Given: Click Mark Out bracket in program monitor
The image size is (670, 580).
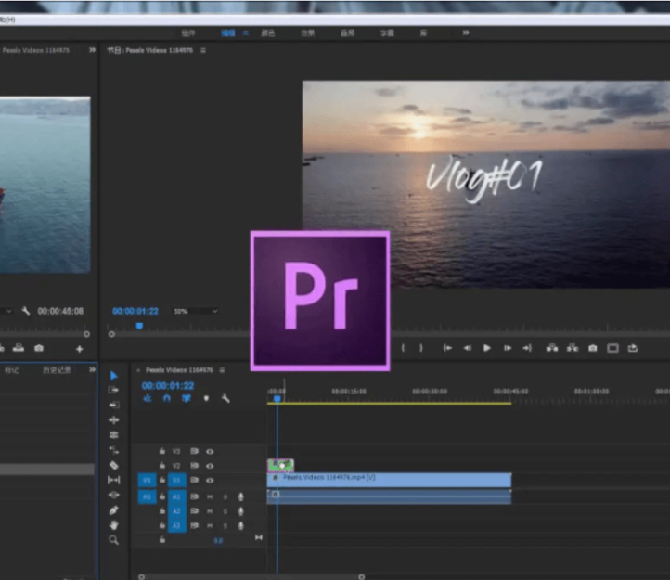Looking at the screenshot, I should [421, 348].
